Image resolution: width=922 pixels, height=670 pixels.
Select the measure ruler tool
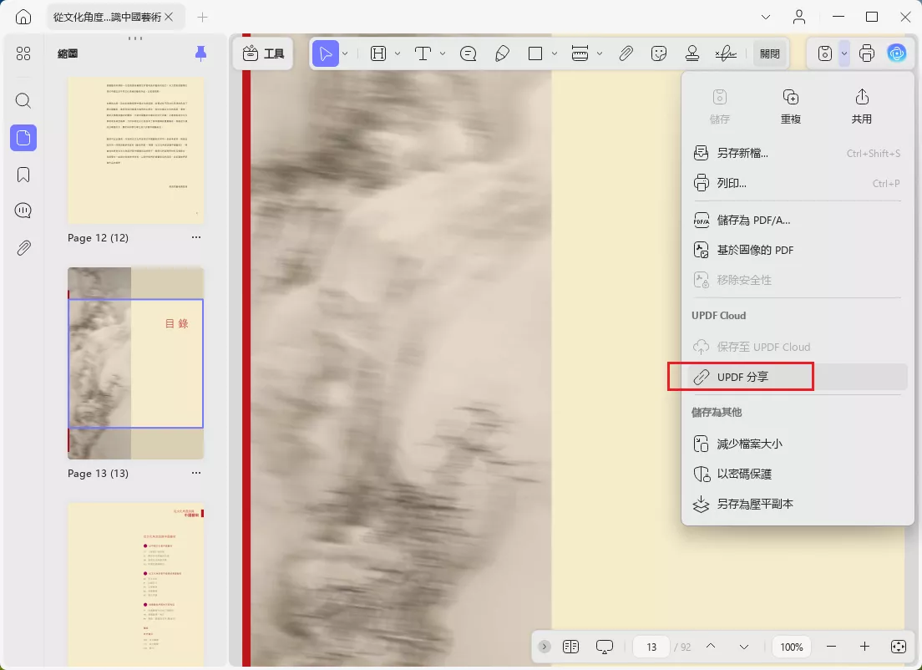tap(580, 54)
